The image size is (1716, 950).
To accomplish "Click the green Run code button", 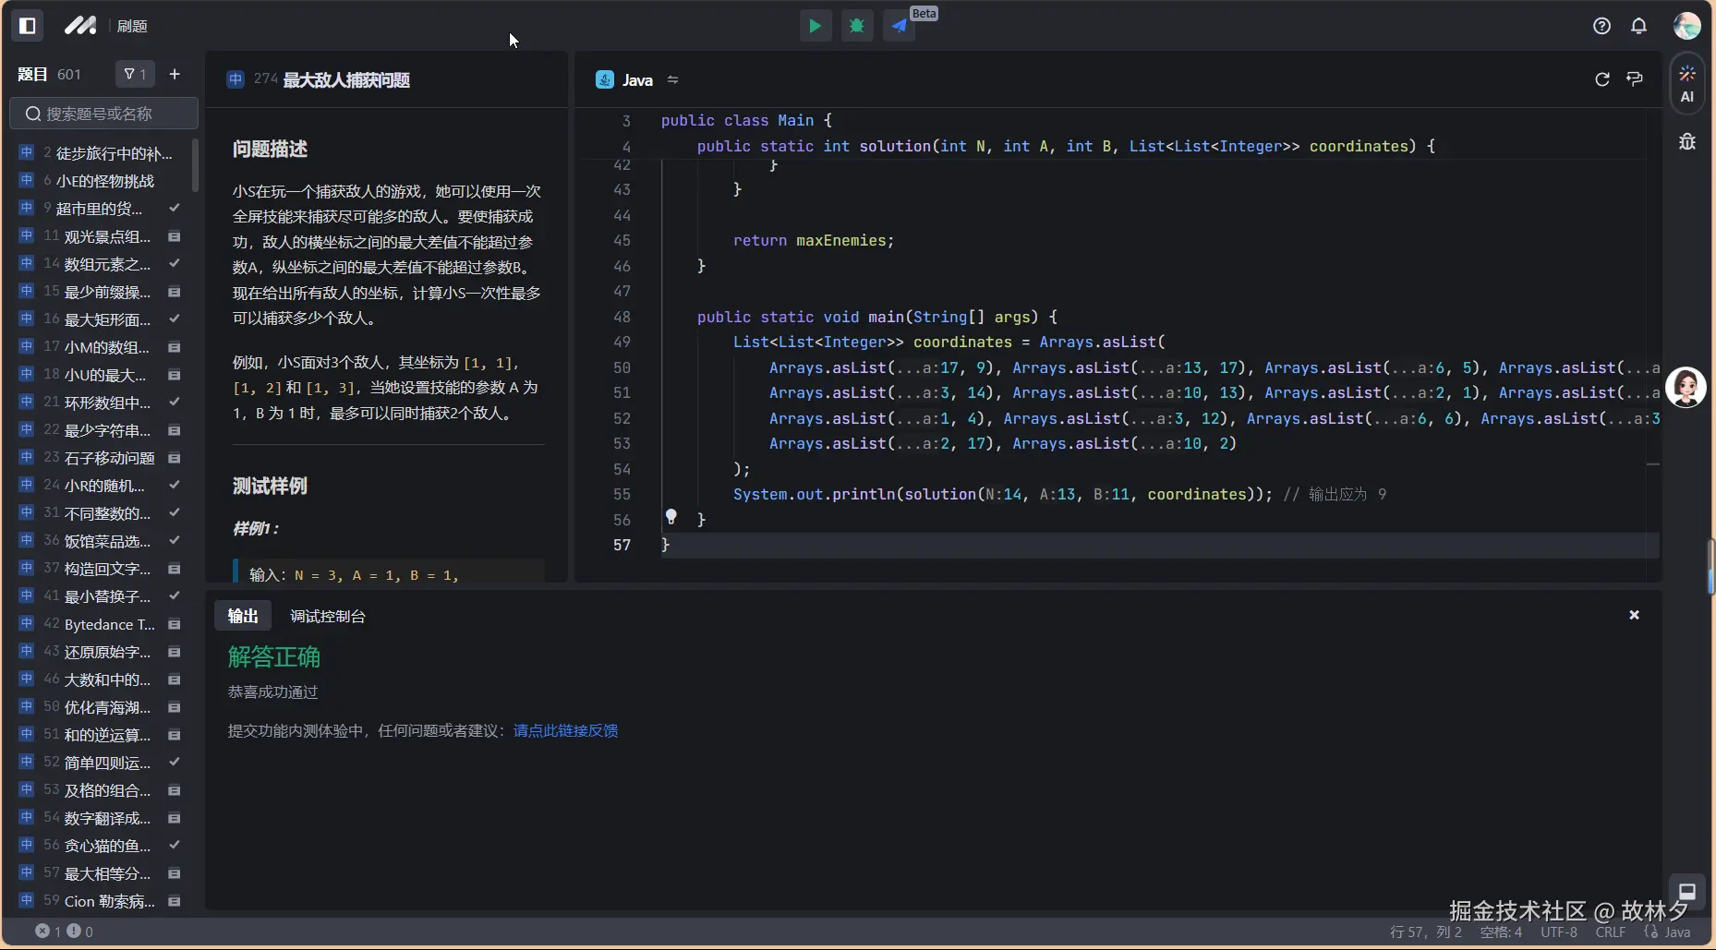I will (815, 26).
